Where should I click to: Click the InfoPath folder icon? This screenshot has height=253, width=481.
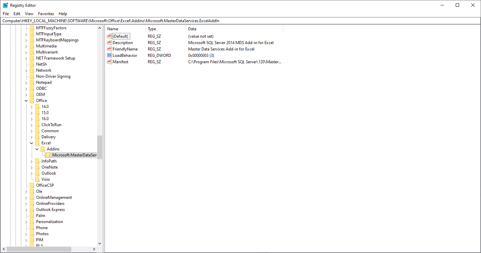[37, 161]
